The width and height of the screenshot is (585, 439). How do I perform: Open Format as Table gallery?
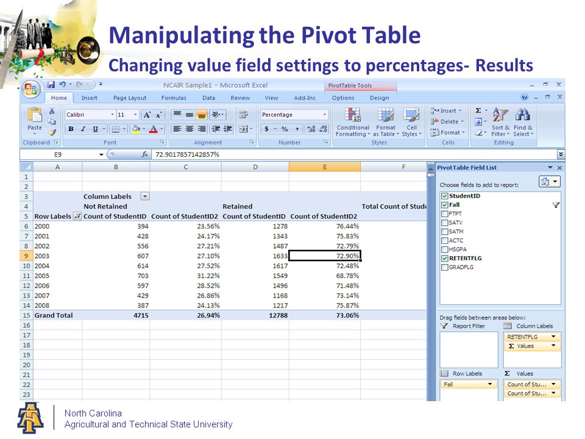click(386, 123)
